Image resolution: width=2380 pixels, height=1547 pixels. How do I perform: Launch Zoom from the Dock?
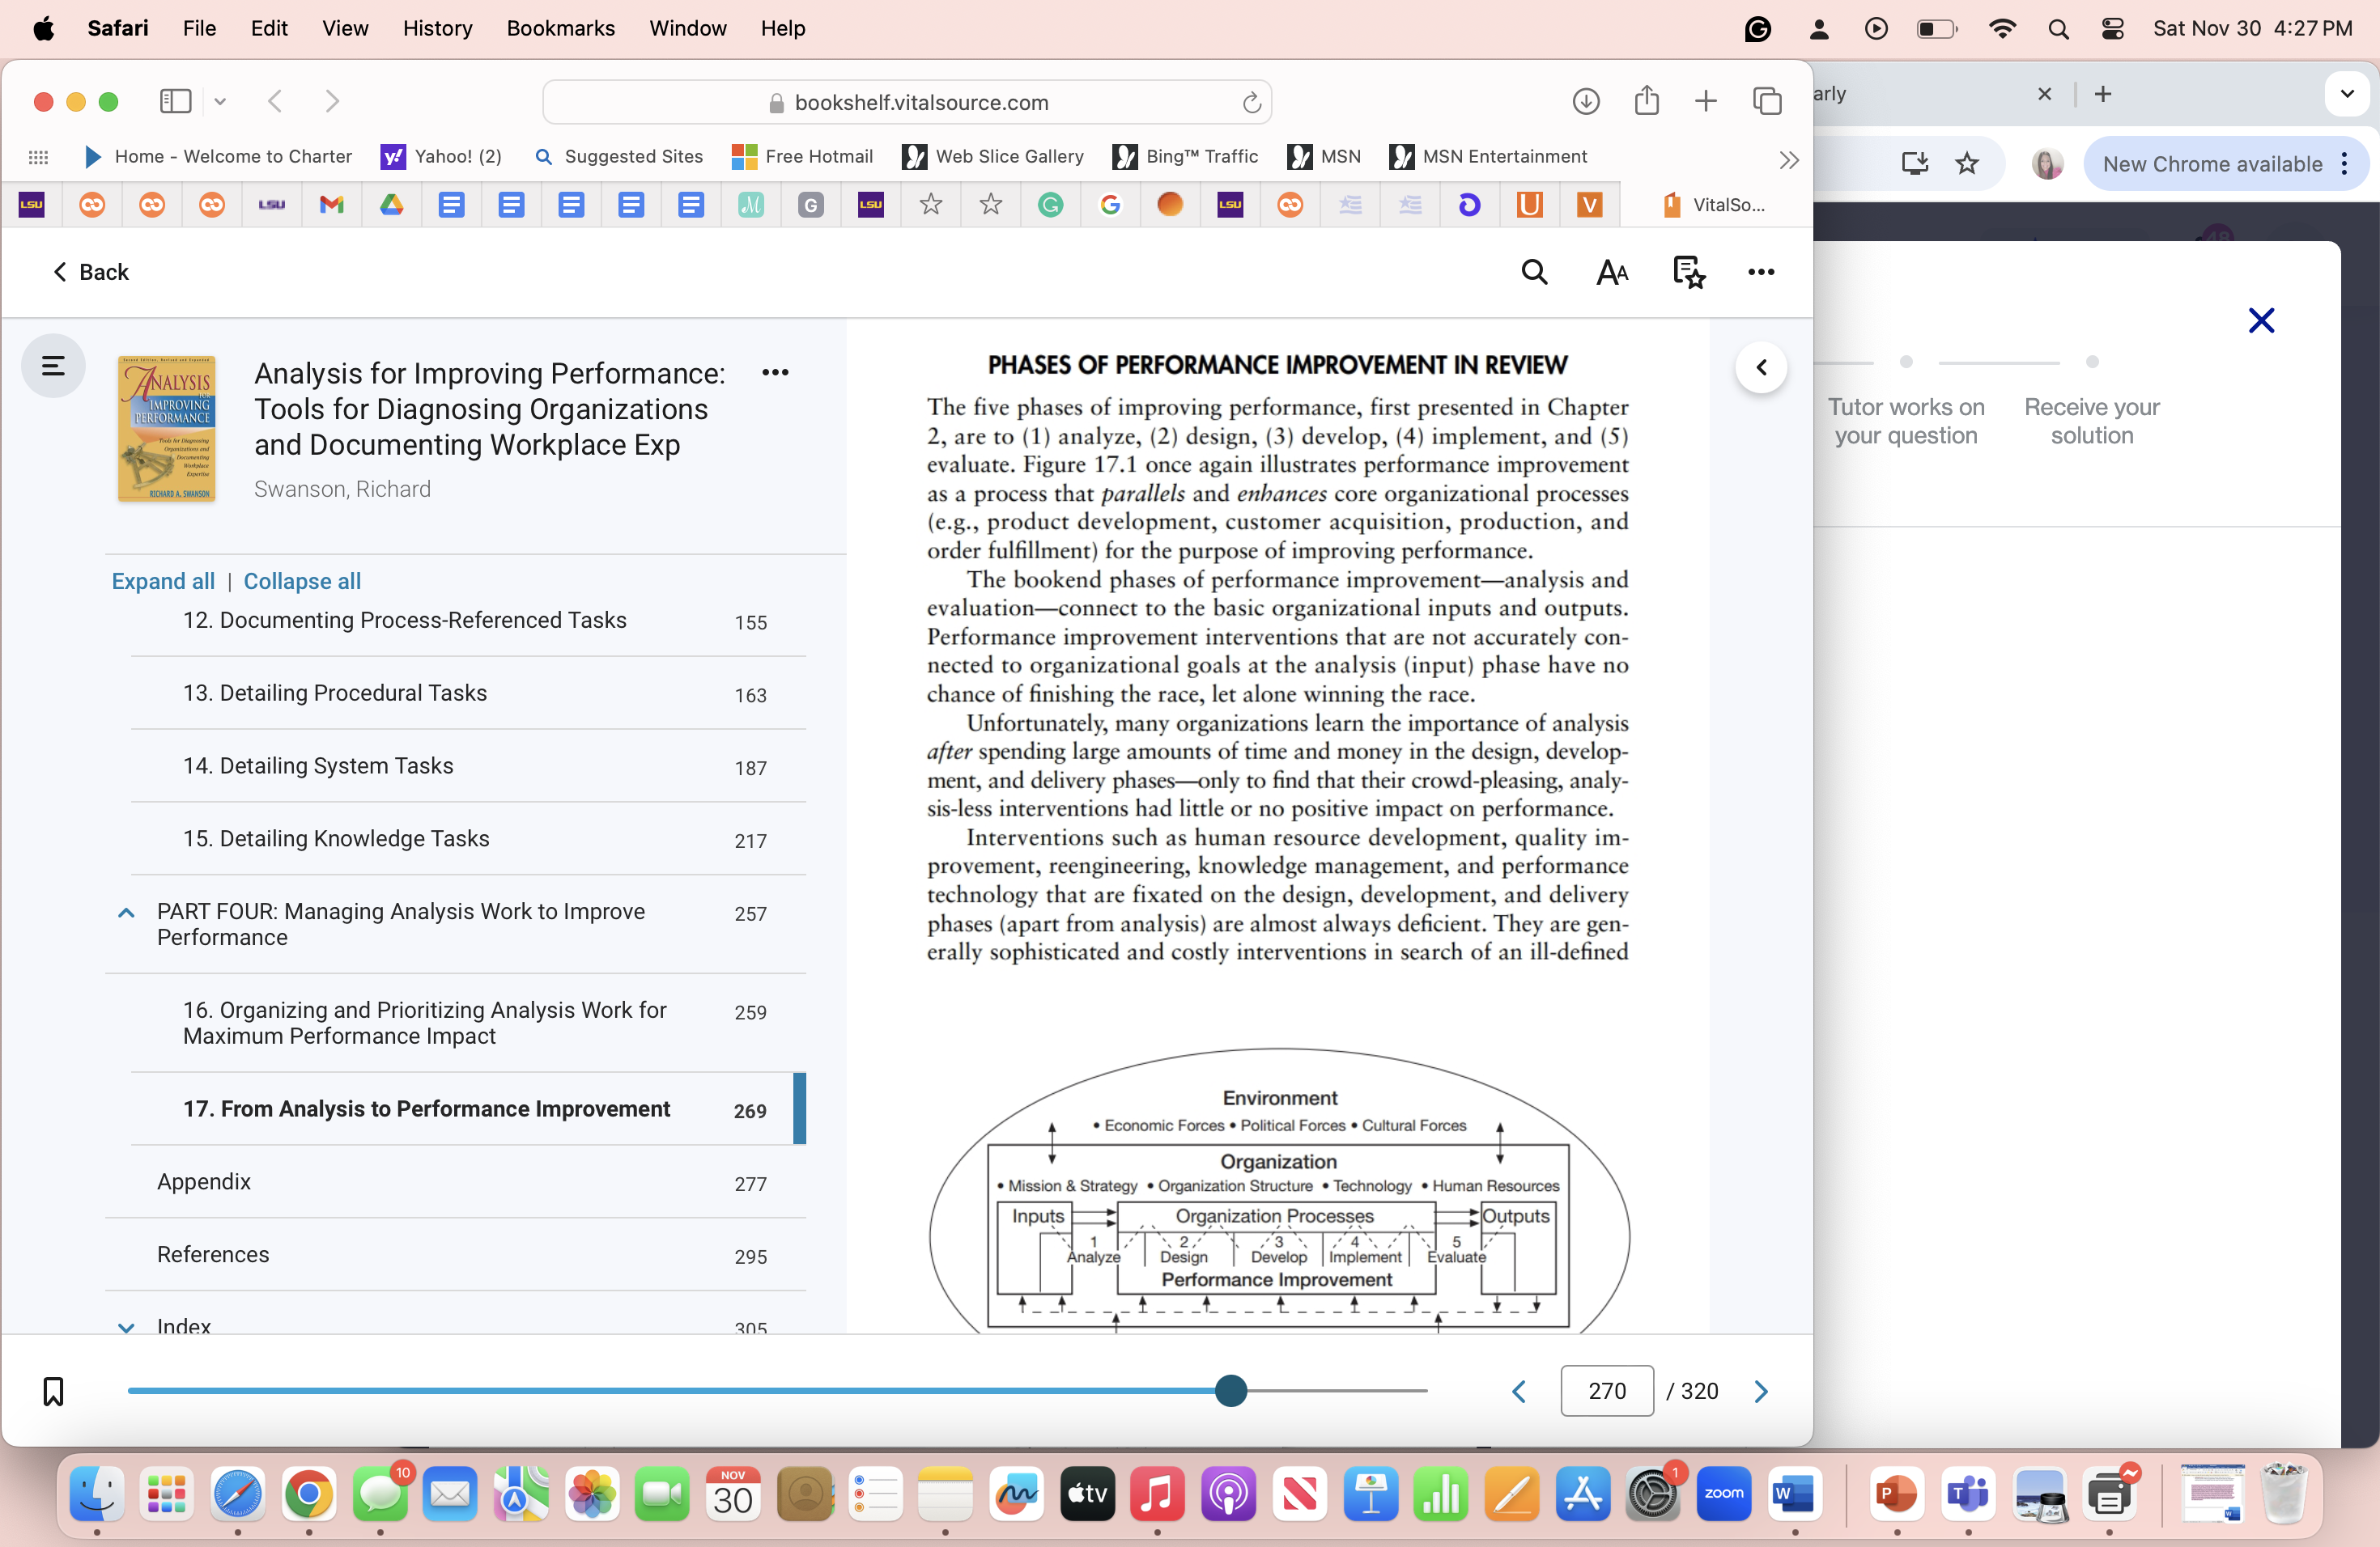point(1724,1494)
